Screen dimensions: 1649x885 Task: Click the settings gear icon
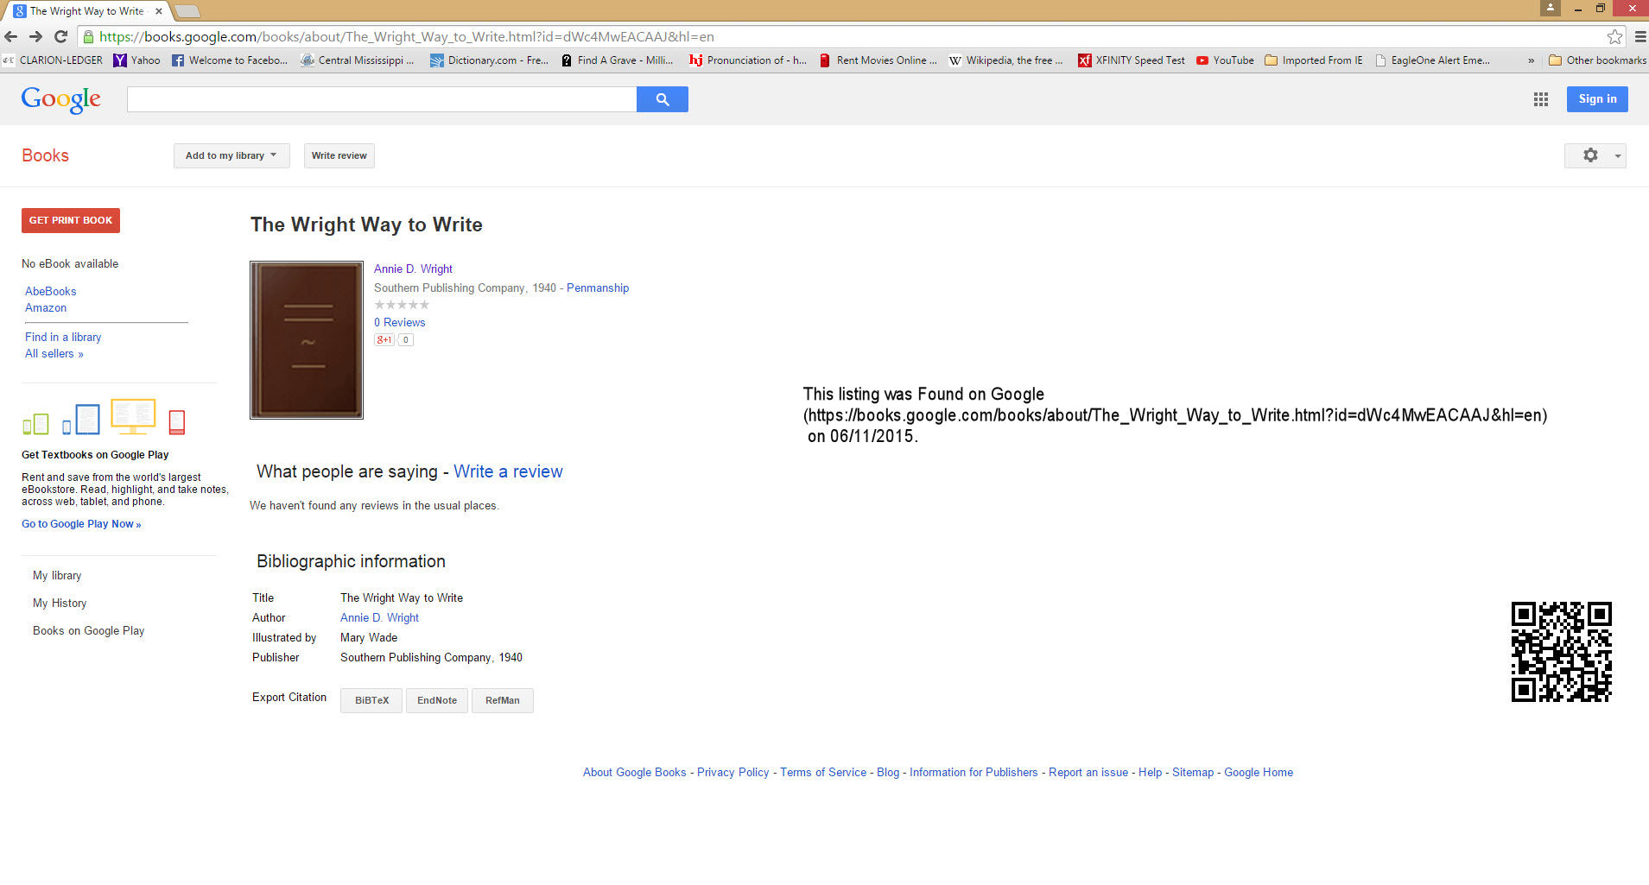(1590, 155)
